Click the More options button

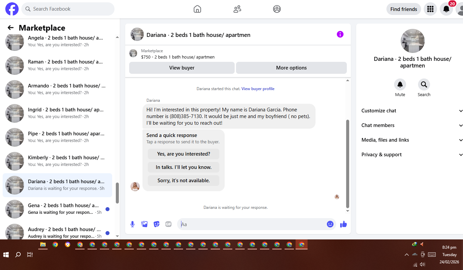pyautogui.click(x=291, y=68)
